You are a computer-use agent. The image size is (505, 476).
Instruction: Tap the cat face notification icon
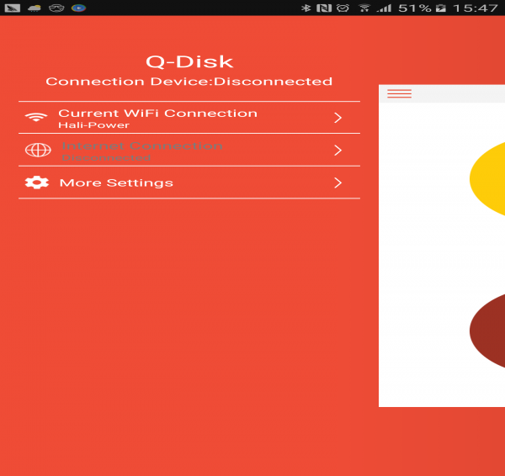[56, 8]
